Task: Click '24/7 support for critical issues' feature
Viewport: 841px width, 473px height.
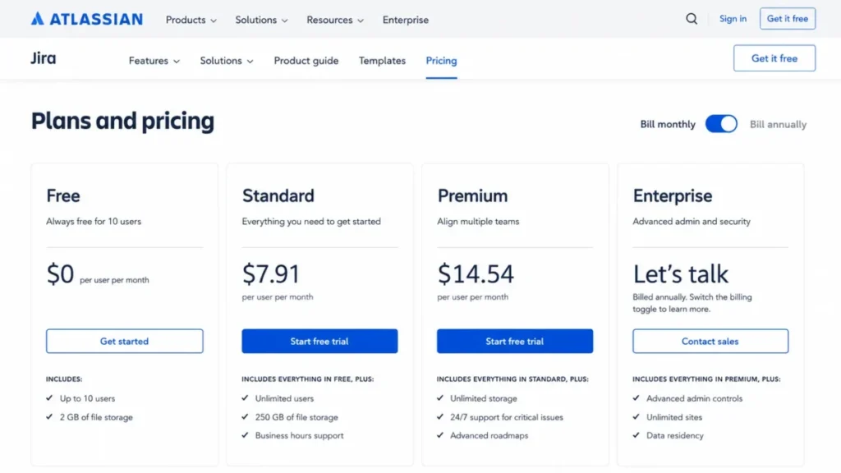Action: 507,417
